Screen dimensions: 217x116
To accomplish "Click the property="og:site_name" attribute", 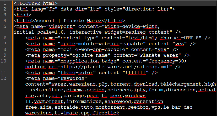I will [x=77, y=55].
